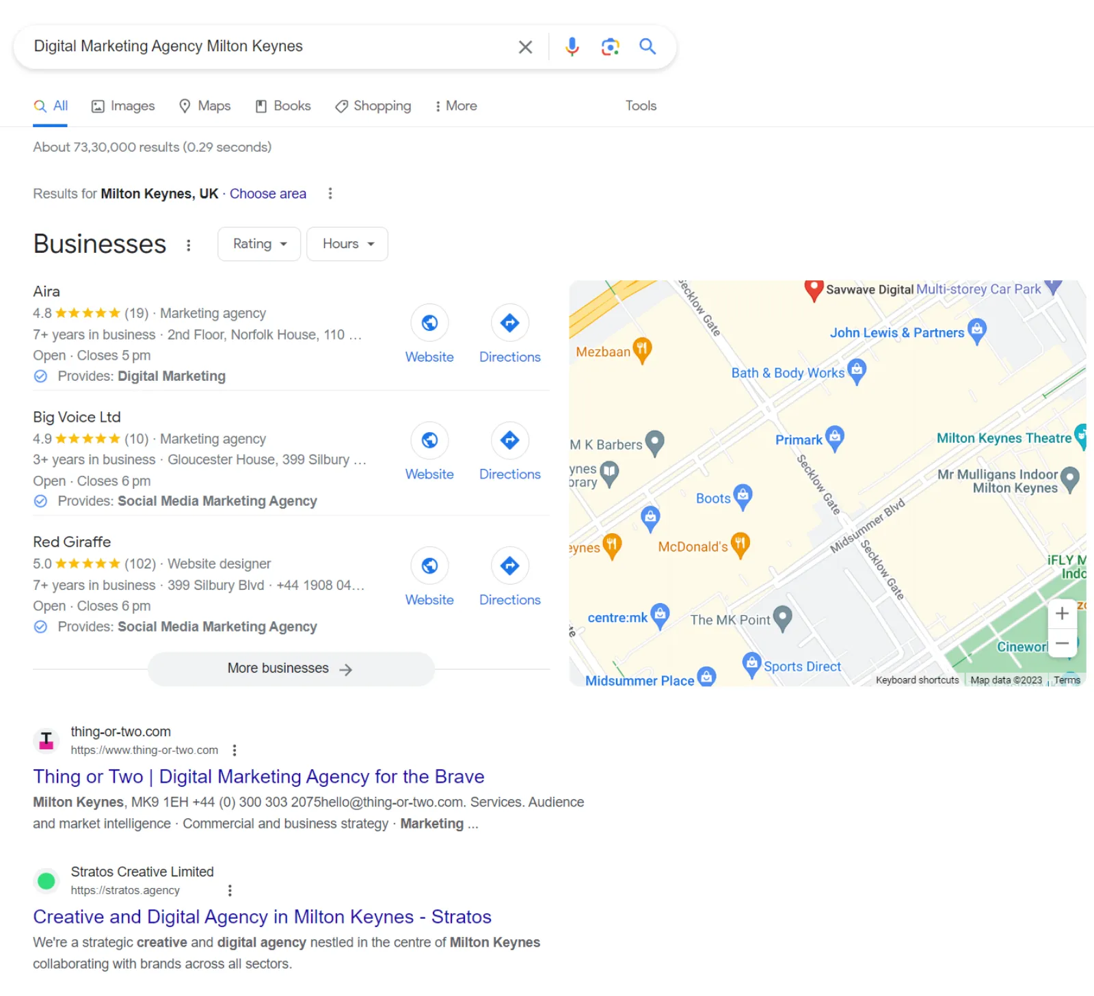Switch to the Images tab
The image size is (1094, 996).
point(124,106)
